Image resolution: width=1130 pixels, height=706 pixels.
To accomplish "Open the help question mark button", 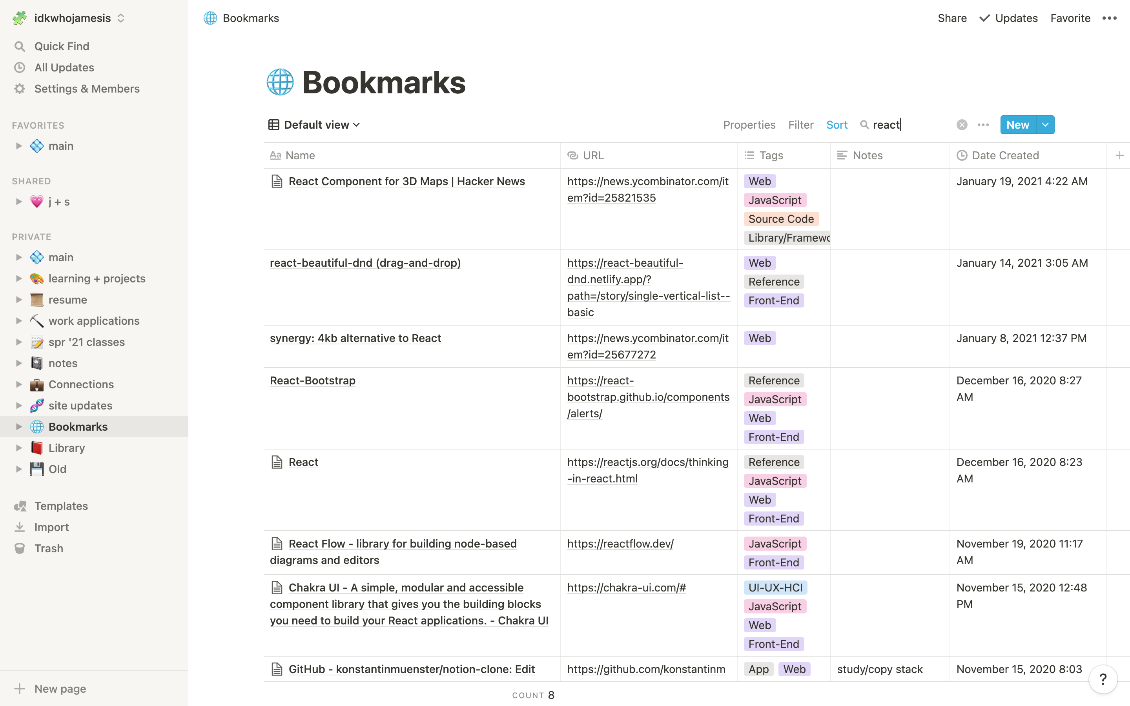I will [x=1103, y=679].
